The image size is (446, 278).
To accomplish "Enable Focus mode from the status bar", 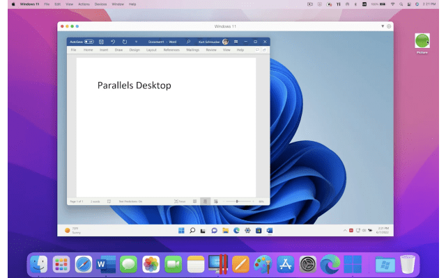I will [x=180, y=202].
